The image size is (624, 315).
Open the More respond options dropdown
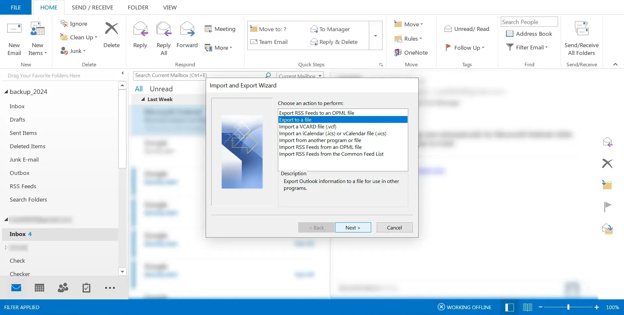(218, 48)
